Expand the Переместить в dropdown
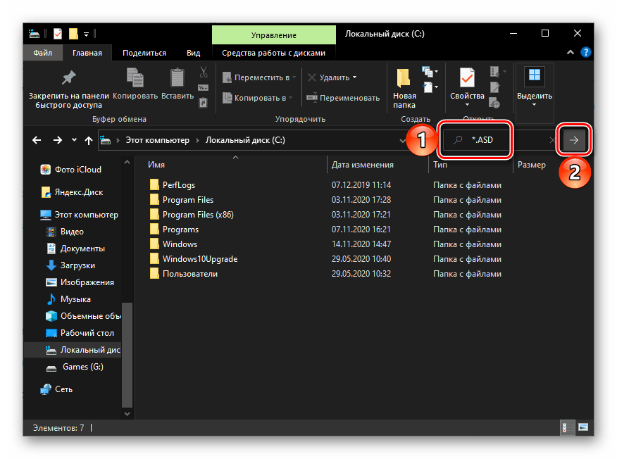The height and width of the screenshot is (459, 617). 294,77
